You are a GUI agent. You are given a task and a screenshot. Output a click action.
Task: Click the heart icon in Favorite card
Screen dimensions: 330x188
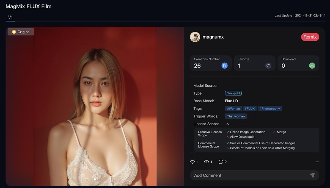click(268, 66)
